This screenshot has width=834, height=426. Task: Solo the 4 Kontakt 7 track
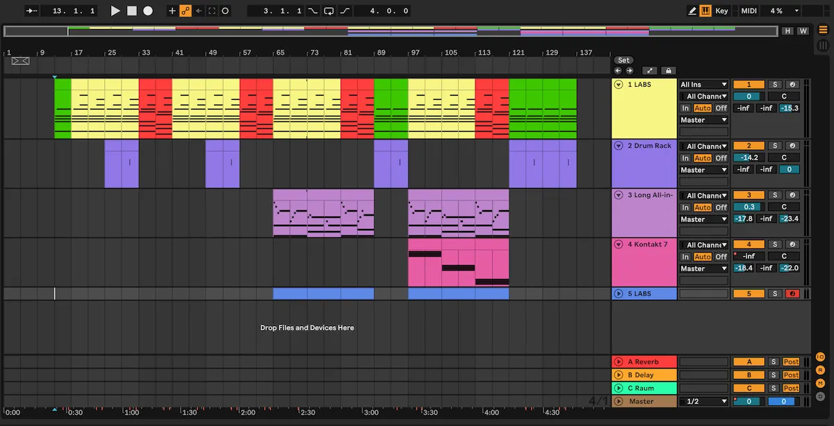click(775, 244)
